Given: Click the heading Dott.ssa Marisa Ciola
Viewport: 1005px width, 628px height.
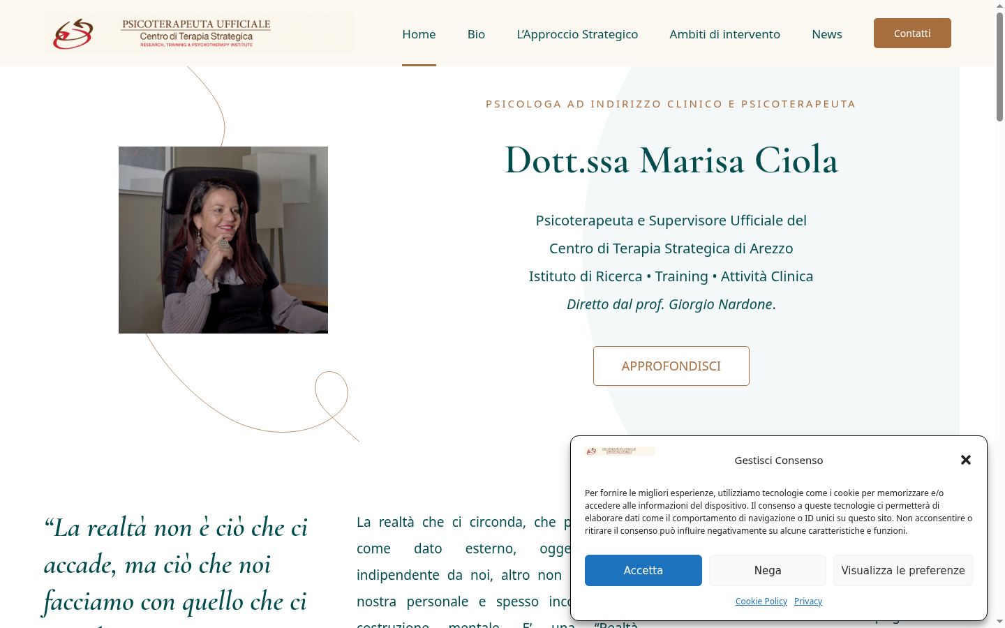Looking at the screenshot, I should (671, 160).
